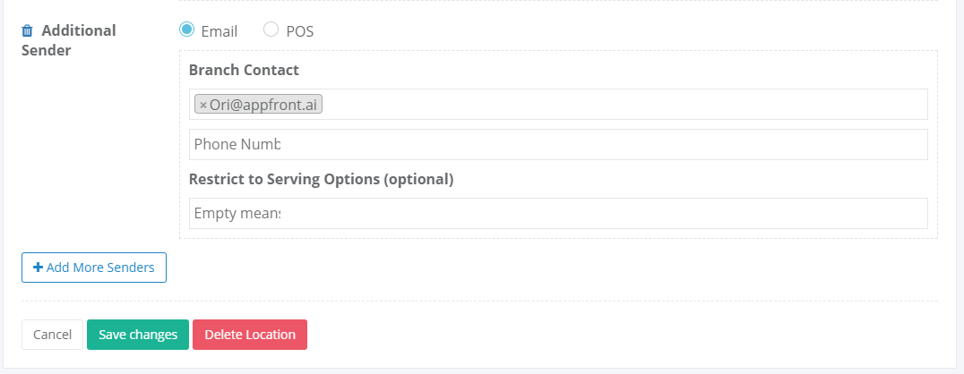
Task: Remove the Ori@appfront.ai email tag
Action: coord(202,105)
